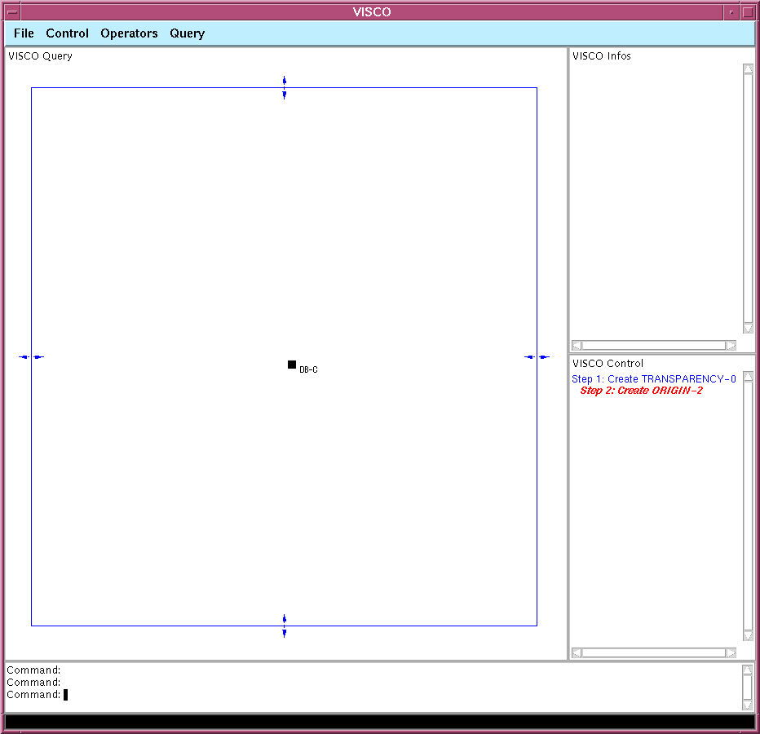Open the window menu button in title bar
The image size is (760, 734).
tap(12, 11)
